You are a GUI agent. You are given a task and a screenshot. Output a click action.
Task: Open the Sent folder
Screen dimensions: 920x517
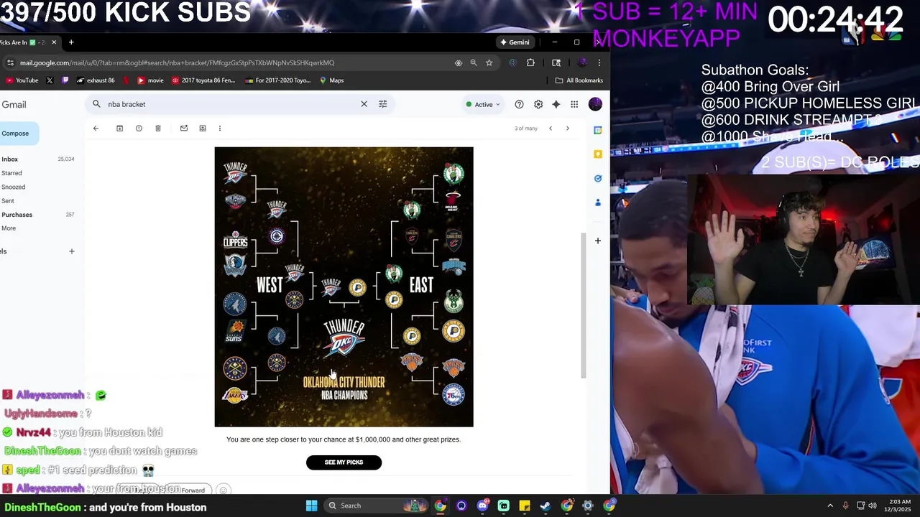coord(8,201)
